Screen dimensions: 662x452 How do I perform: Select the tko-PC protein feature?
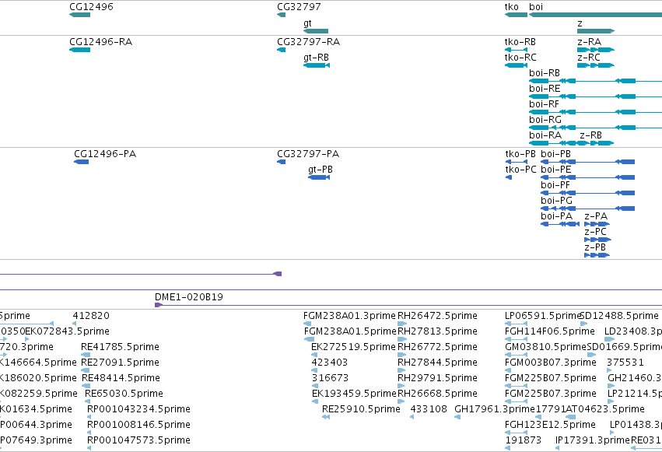click(509, 177)
